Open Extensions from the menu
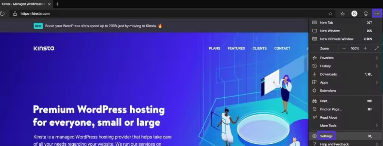This screenshot has width=383, height=146. pyautogui.click(x=346, y=91)
